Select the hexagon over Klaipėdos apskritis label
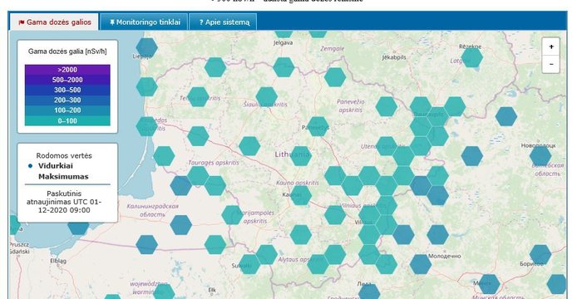 146,126
